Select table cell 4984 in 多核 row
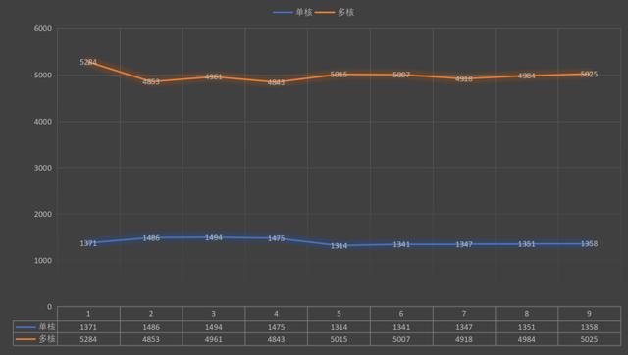This screenshot has height=355, width=628. (526, 339)
